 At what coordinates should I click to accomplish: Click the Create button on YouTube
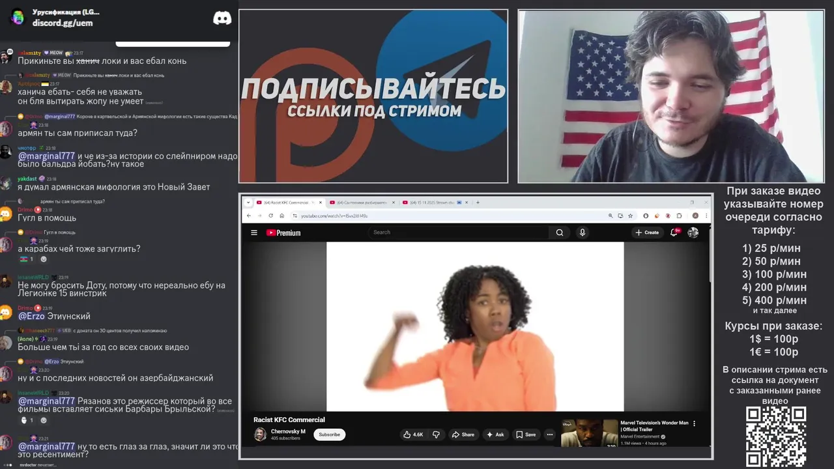[647, 233]
